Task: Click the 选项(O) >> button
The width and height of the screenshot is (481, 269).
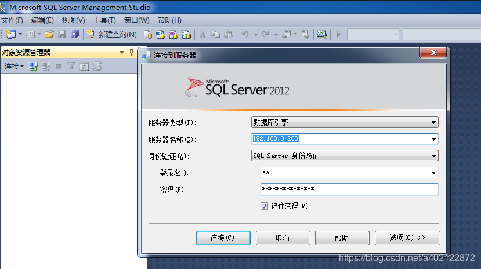Action: click(407, 238)
